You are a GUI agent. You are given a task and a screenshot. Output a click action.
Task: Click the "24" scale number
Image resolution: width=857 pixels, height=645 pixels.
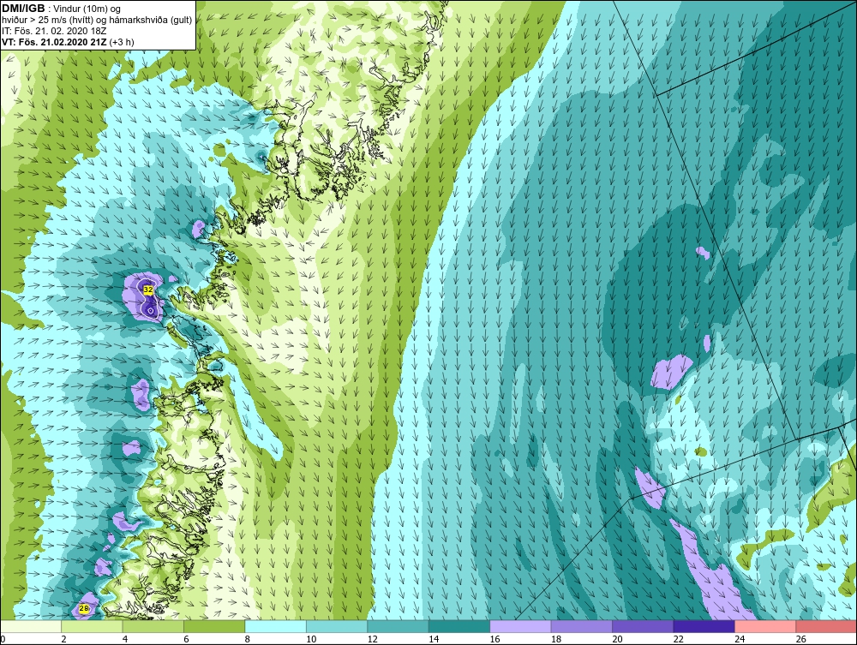click(x=740, y=639)
